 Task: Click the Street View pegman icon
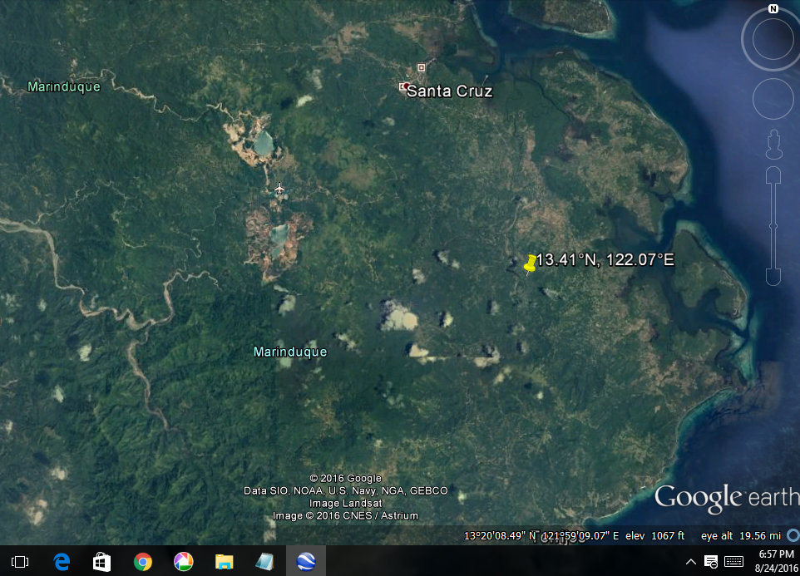coord(773,144)
